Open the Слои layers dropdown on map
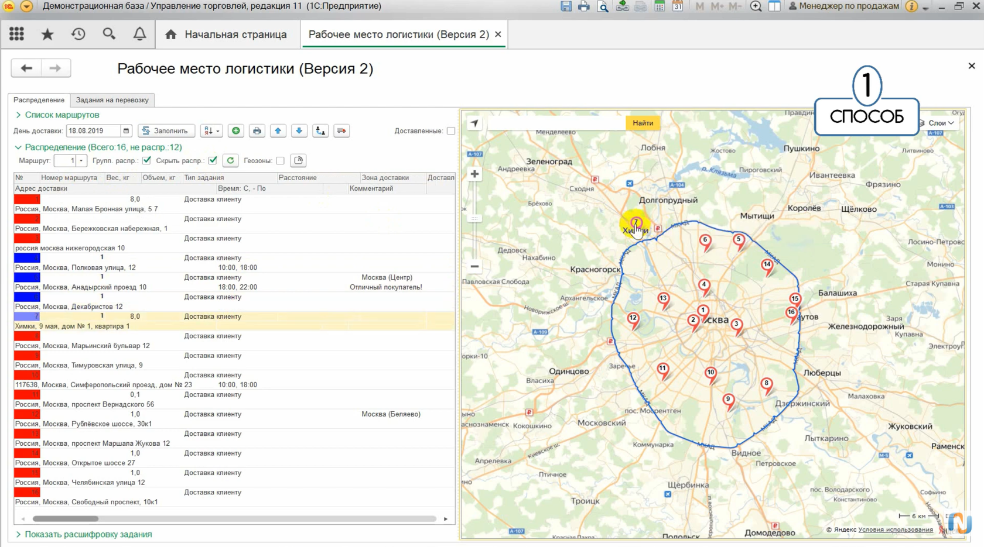The width and height of the screenshot is (984, 547). click(x=941, y=123)
